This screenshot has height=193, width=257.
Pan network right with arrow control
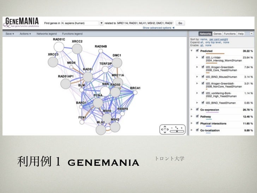click(168, 129)
